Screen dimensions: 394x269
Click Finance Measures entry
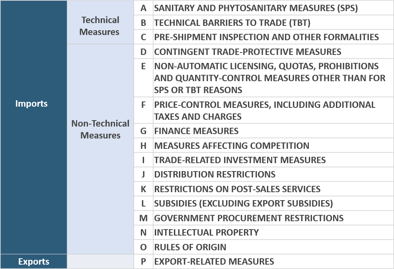[196, 131]
